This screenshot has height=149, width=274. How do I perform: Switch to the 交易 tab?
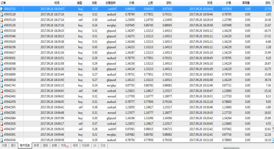(x=4, y=146)
